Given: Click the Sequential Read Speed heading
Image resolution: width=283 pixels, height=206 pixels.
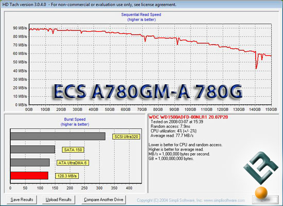Looking at the screenshot, I should [x=141, y=14].
